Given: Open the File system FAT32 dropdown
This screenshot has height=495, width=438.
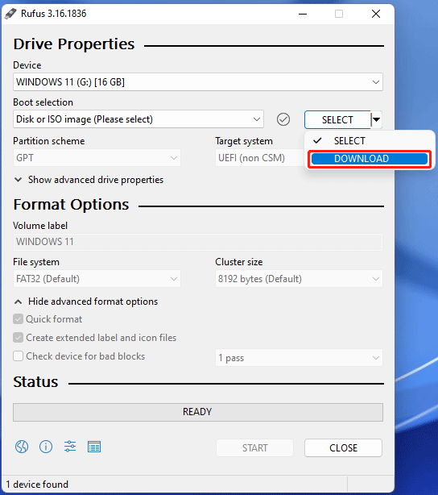Looking at the screenshot, I should click(97, 279).
